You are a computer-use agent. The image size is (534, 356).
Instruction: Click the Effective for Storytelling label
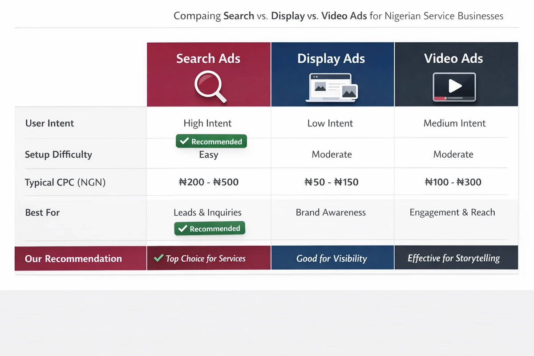pyautogui.click(x=454, y=257)
